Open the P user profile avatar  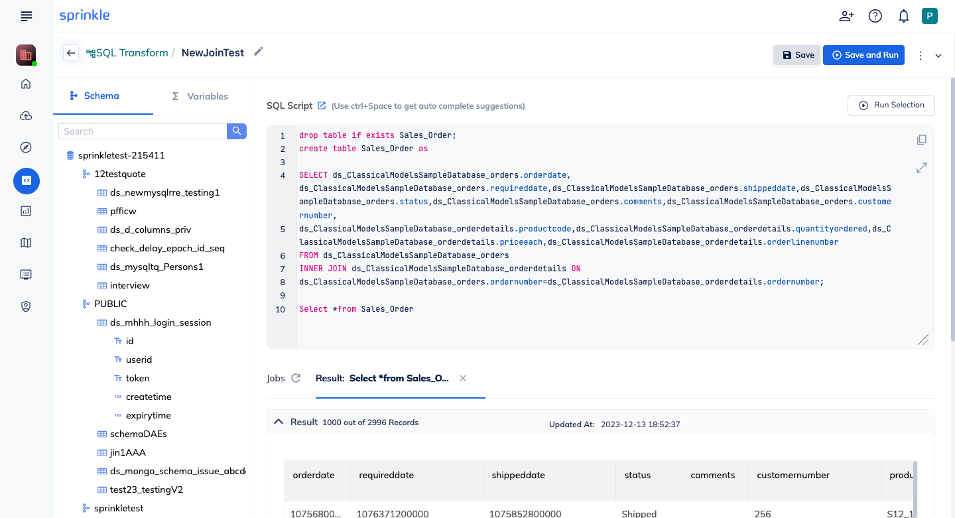930,16
